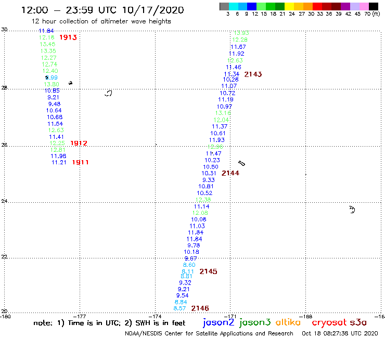Click the 1911 time stamp label
The image size is (385, 338).
pyautogui.click(x=80, y=162)
